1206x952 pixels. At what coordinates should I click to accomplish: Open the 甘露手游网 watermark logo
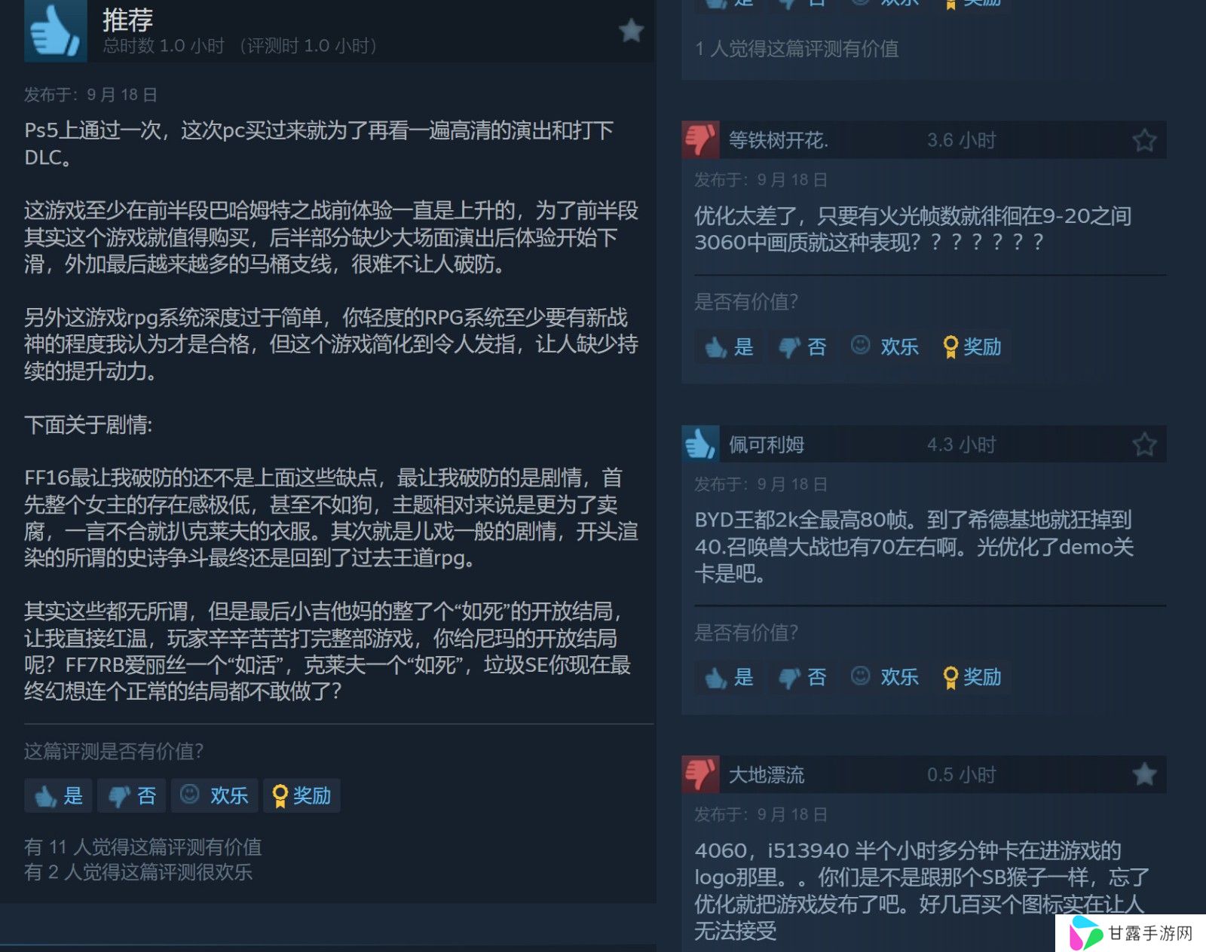[x=1131, y=933]
